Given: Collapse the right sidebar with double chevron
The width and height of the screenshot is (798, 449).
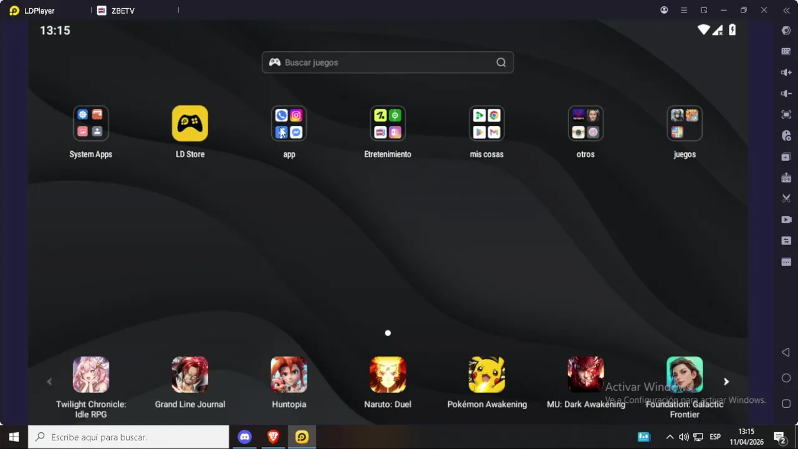Looking at the screenshot, I should (x=786, y=11).
